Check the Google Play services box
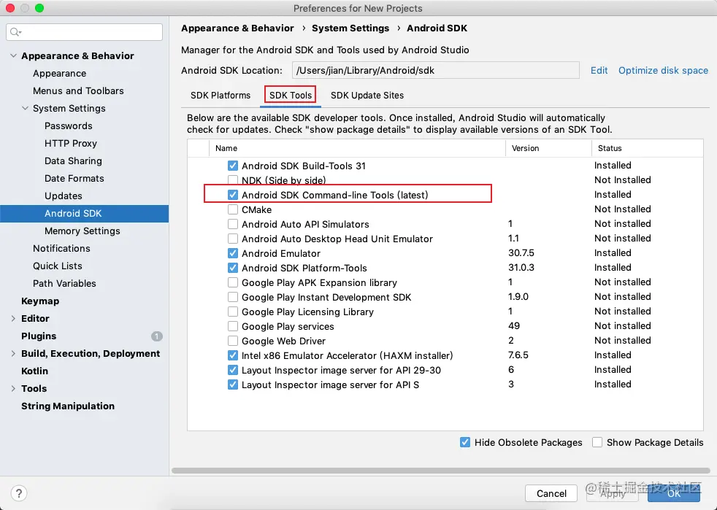 pyautogui.click(x=233, y=327)
